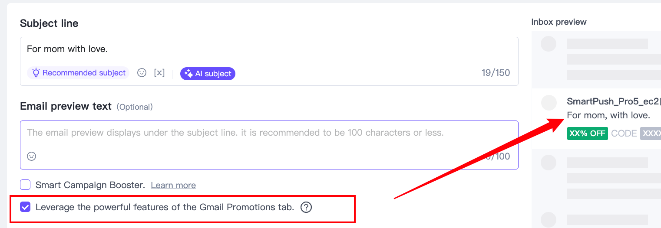Click the 19/150 subject character counter
This screenshot has height=228, width=661.
coord(496,73)
